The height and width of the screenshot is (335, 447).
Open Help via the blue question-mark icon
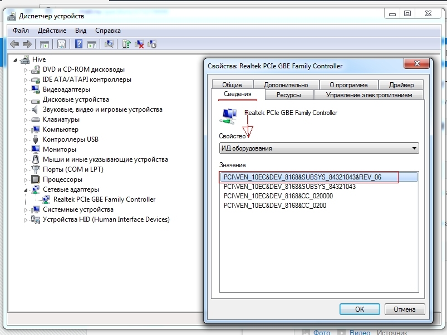pos(78,44)
